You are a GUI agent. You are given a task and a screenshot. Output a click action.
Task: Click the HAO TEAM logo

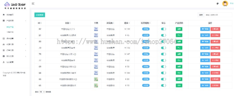(15, 6)
